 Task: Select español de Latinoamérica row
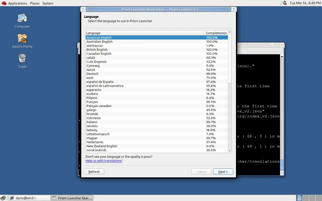tap(157, 86)
